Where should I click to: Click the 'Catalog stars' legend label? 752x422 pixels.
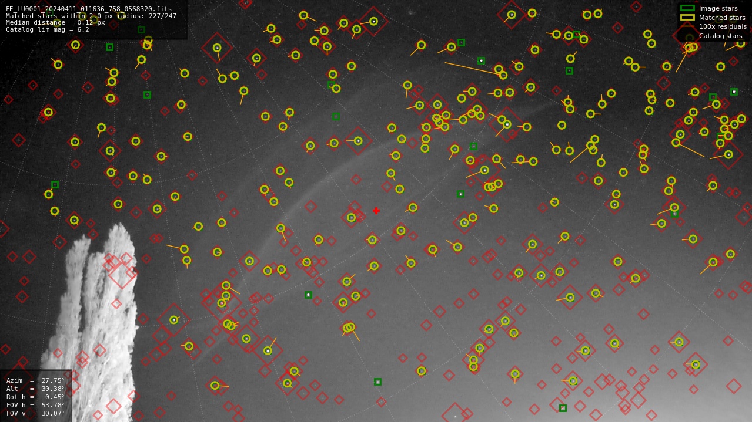click(720, 36)
